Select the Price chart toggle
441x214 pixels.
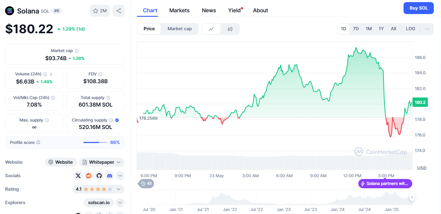[149, 29]
